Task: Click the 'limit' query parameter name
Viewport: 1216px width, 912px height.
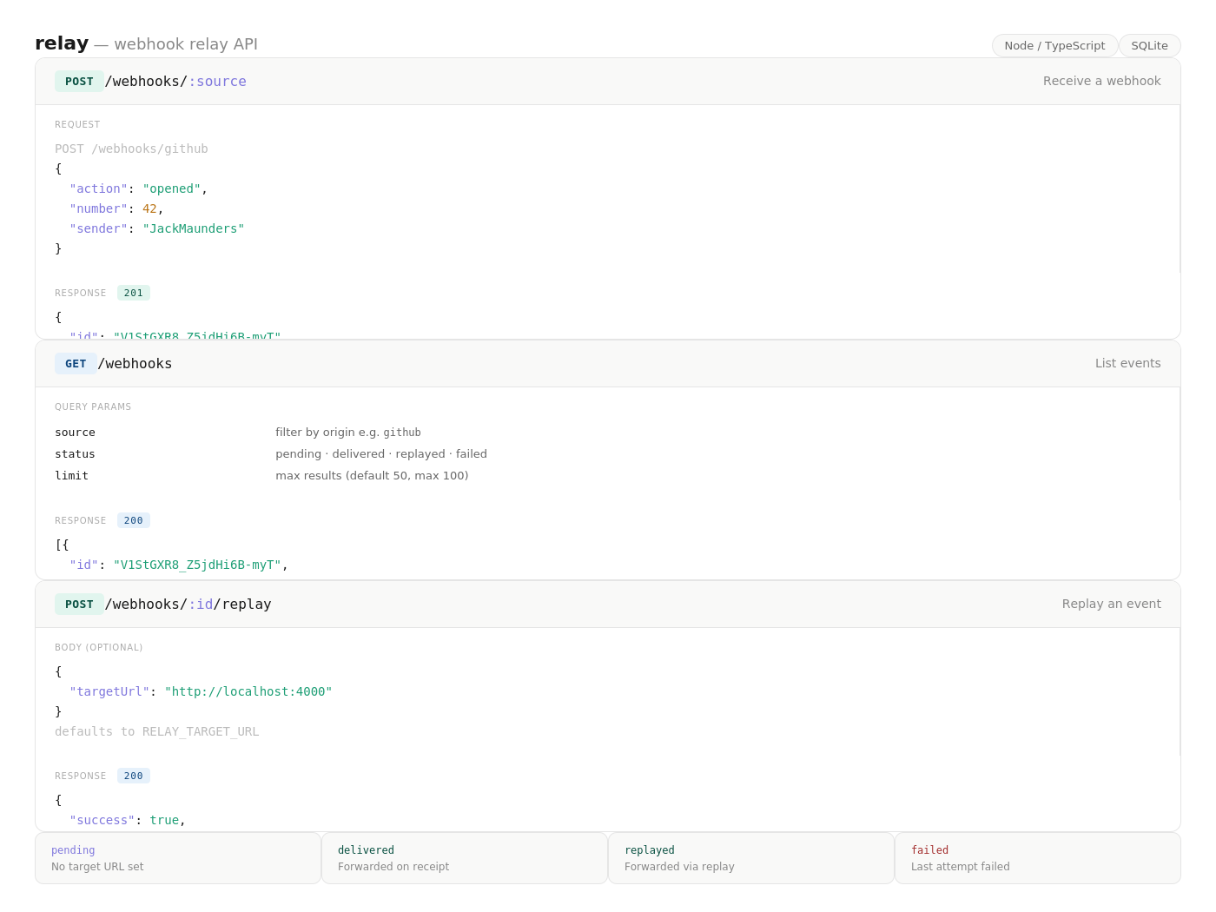Action: click(x=71, y=476)
